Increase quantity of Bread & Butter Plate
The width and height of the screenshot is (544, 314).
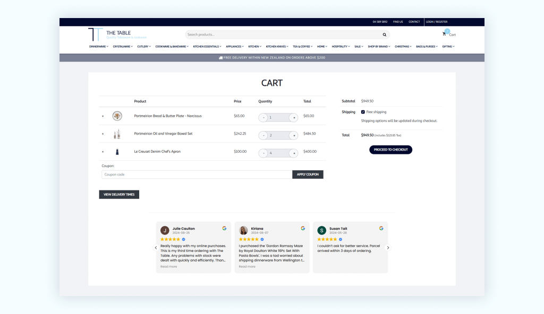pyautogui.click(x=294, y=118)
